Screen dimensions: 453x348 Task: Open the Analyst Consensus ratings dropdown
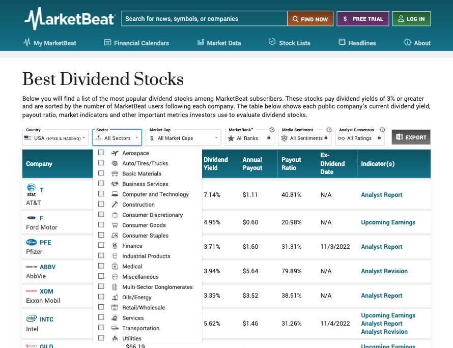359,137
